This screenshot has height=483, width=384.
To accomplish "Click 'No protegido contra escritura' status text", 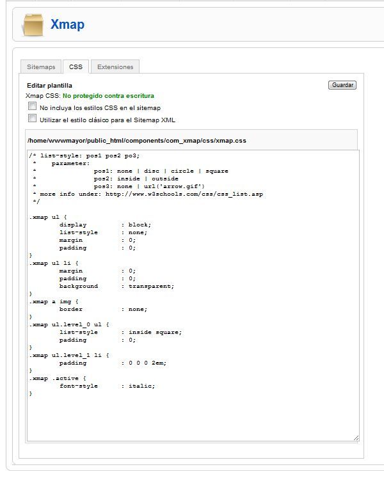I will pyautogui.click(x=108, y=96).
